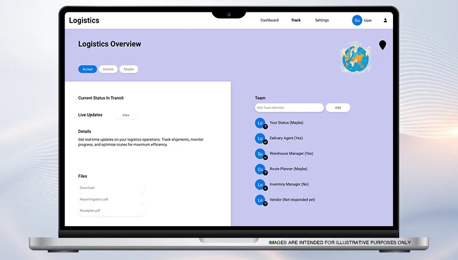Click the globe map illustration
The image size is (458, 260).
356,58
